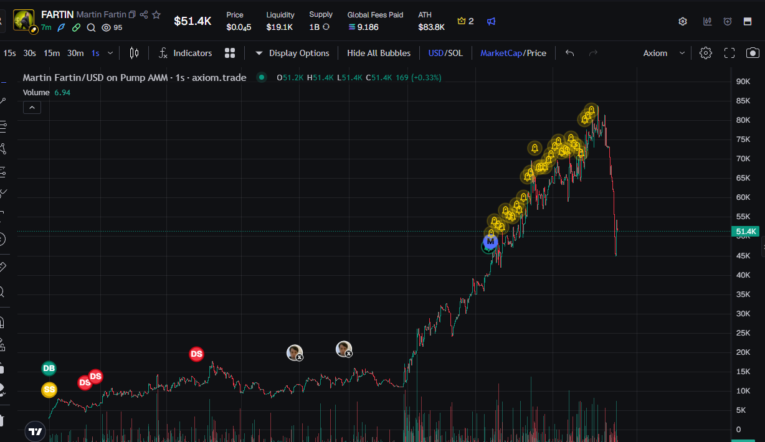Select the ruler measure tool in left sidebar
This screenshot has height=442, width=765.
point(3,267)
